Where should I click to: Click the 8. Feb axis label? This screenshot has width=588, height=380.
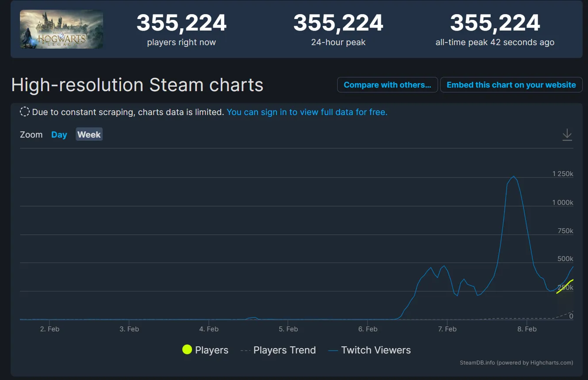tap(527, 329)
